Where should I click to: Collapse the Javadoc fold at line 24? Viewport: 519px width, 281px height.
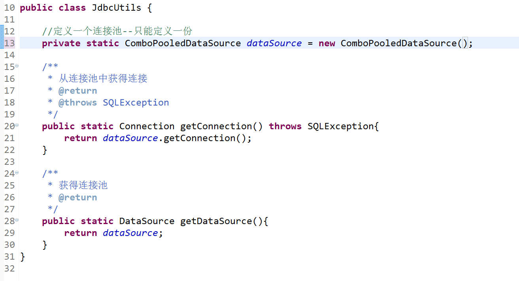click(x=17, y=173)
